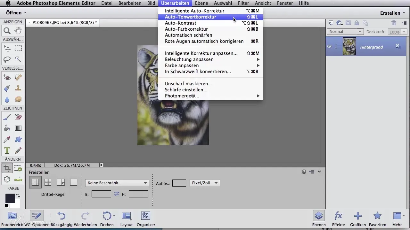
Task: Choose Auto-Kontrast menu item
Action: coord(210,23)
